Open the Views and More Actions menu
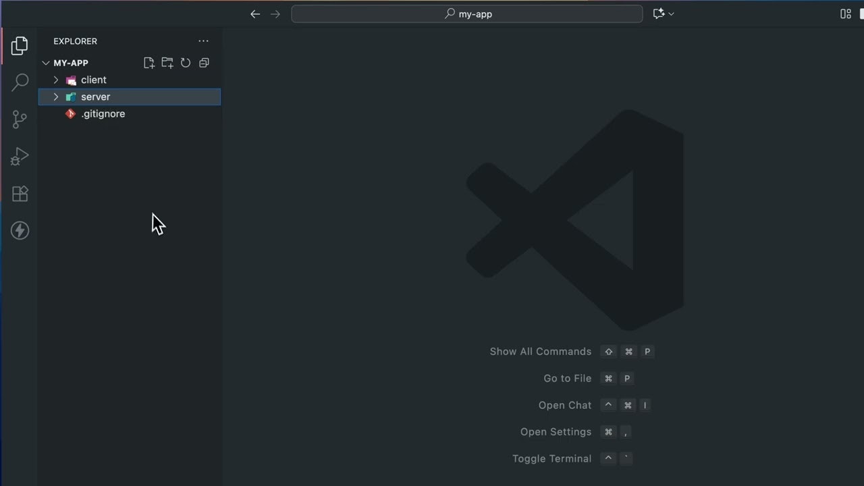 click(x=203, y=41)
